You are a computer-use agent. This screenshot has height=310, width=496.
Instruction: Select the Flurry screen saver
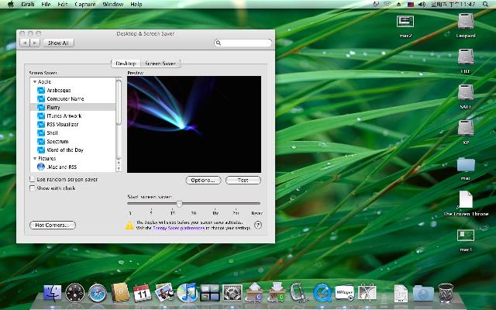(53, 107)
